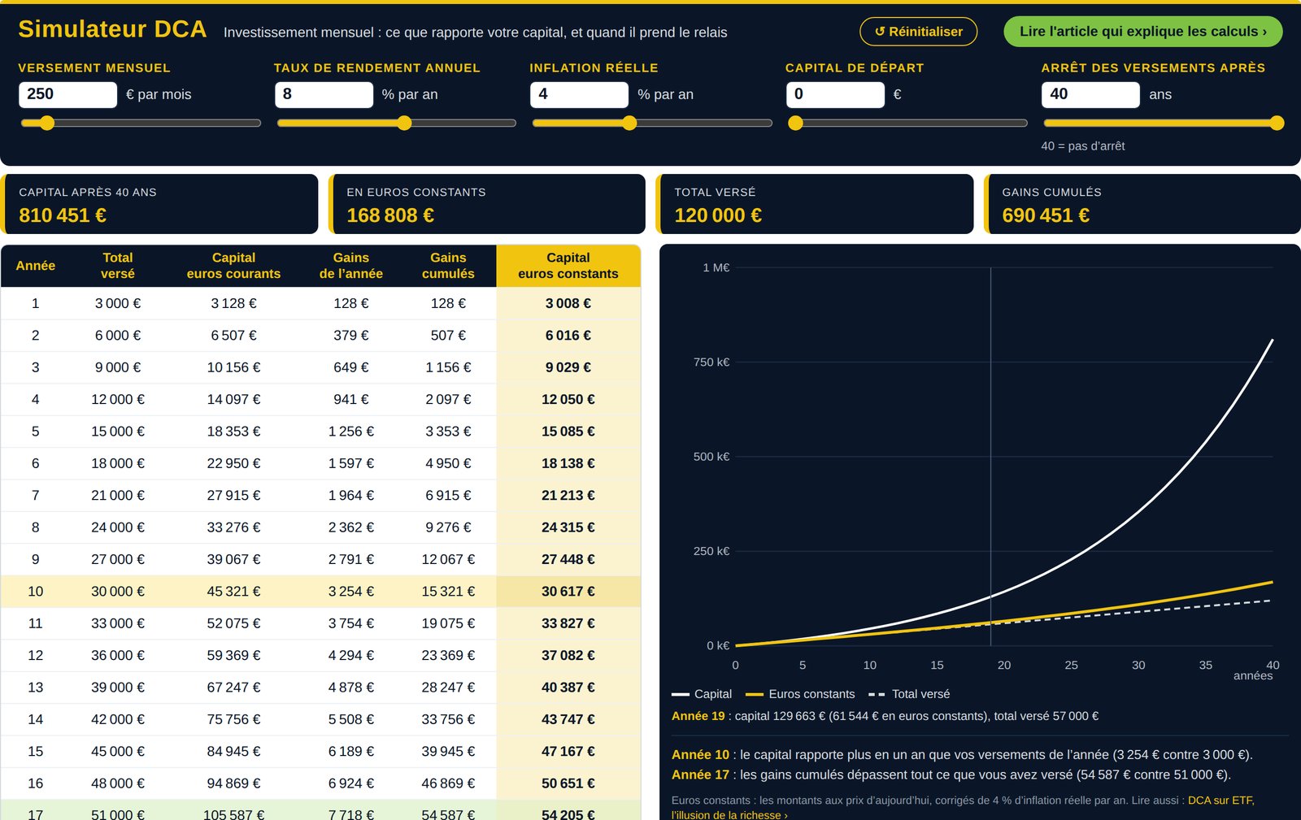Click the '45 321 €' cell in year 10 row
Screen dimensions: 1301x820
(233, 592)
